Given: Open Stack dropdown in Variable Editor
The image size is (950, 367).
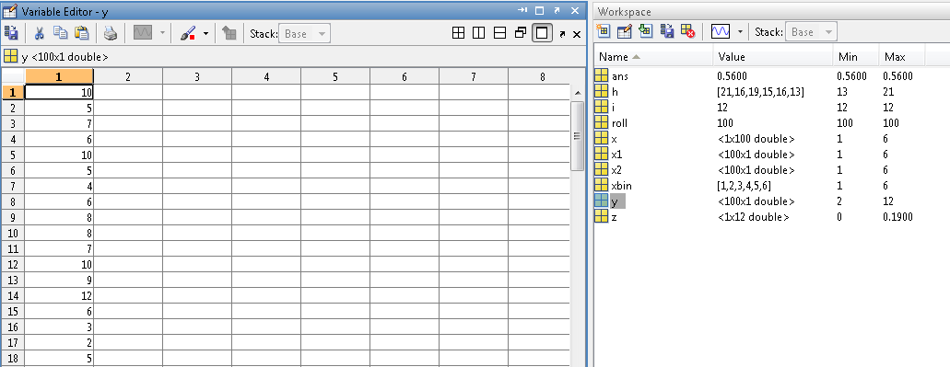Looking at the screenshot, I should click(304, 34).
